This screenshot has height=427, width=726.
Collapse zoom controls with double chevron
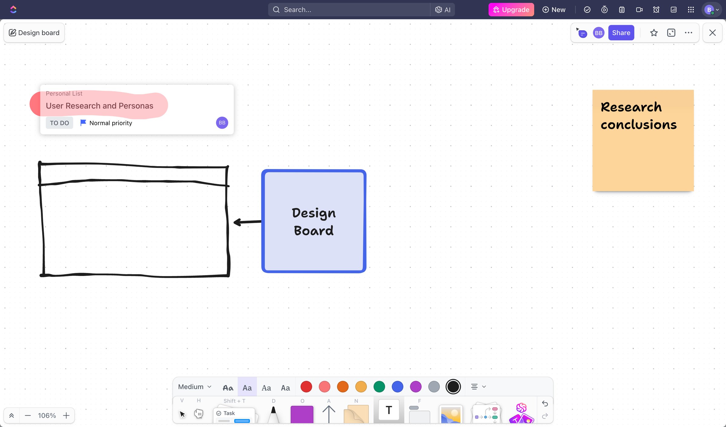[x=11, y=416]
